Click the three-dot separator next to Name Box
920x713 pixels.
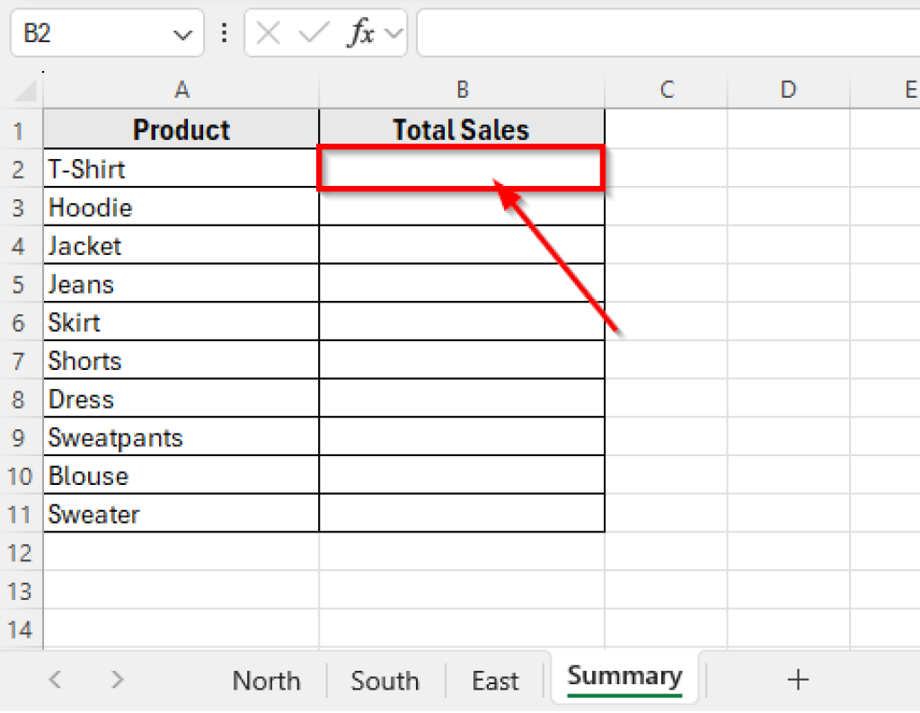coord(224,33)
